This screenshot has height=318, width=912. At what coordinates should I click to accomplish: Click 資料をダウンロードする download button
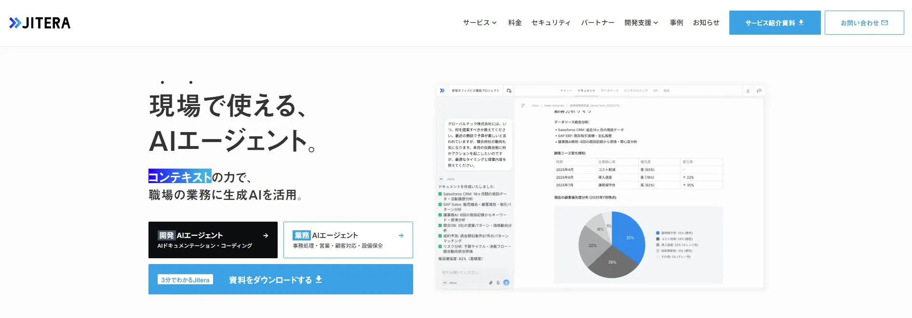pos(281,279)
